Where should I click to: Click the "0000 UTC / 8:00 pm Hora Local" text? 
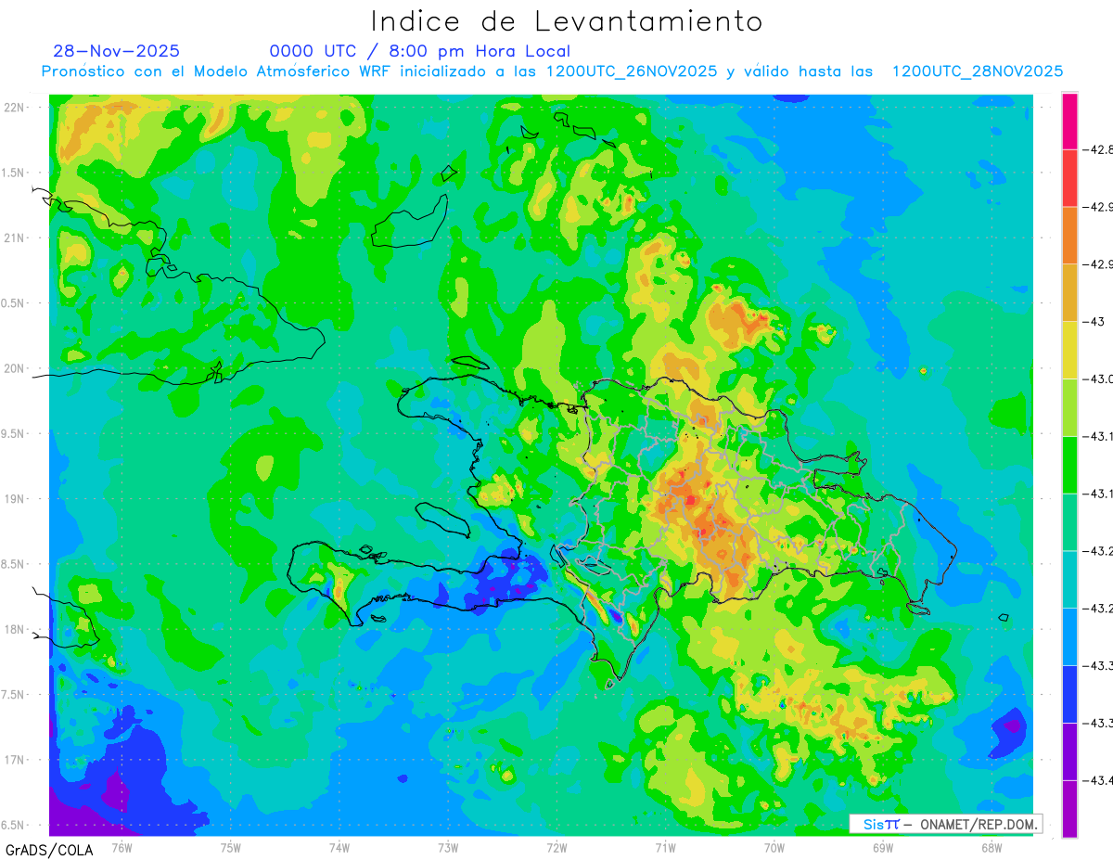click(420, 52)
